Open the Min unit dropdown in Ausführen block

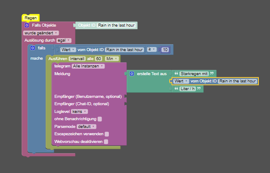[112, 59]
